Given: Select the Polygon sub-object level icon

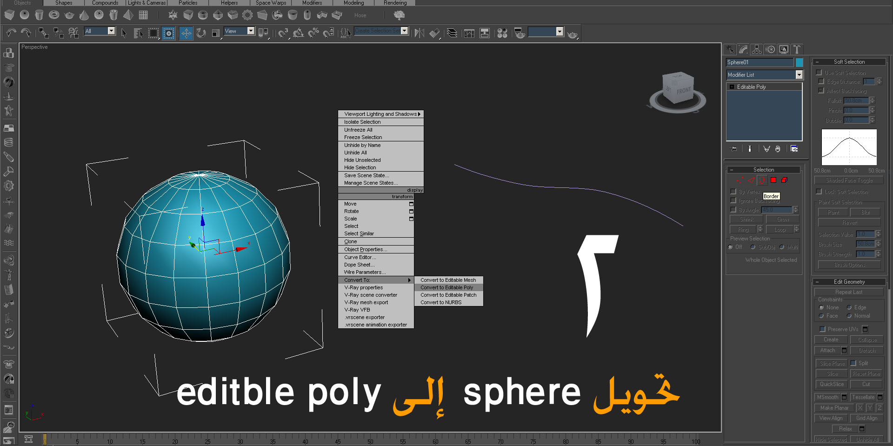Looking at the screenshot, I should 773,180.
